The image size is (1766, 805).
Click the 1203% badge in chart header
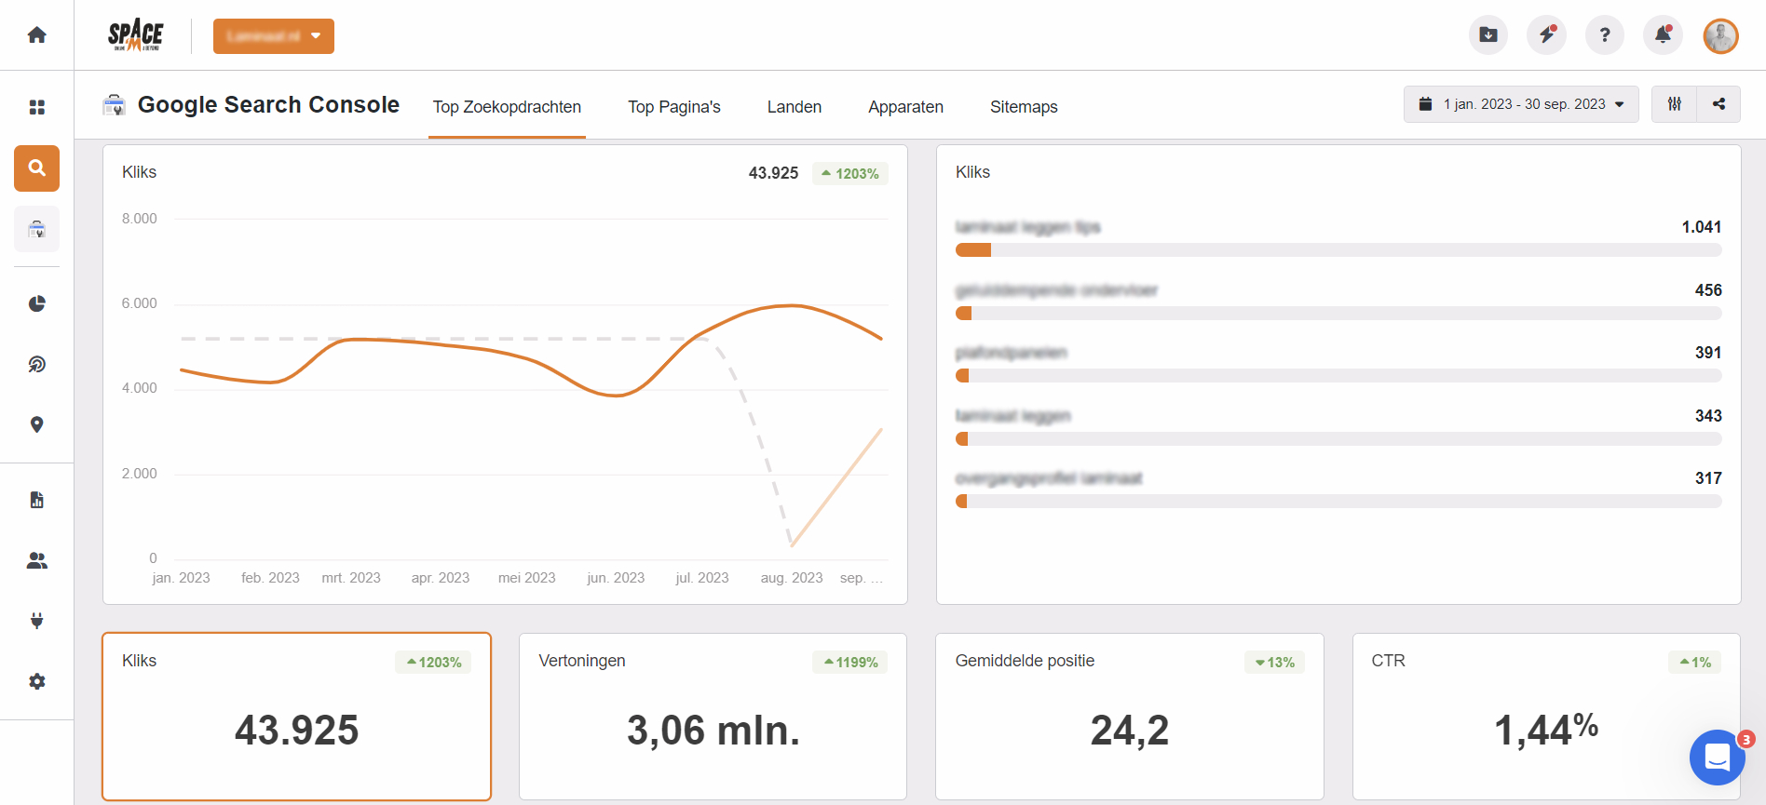850,174
